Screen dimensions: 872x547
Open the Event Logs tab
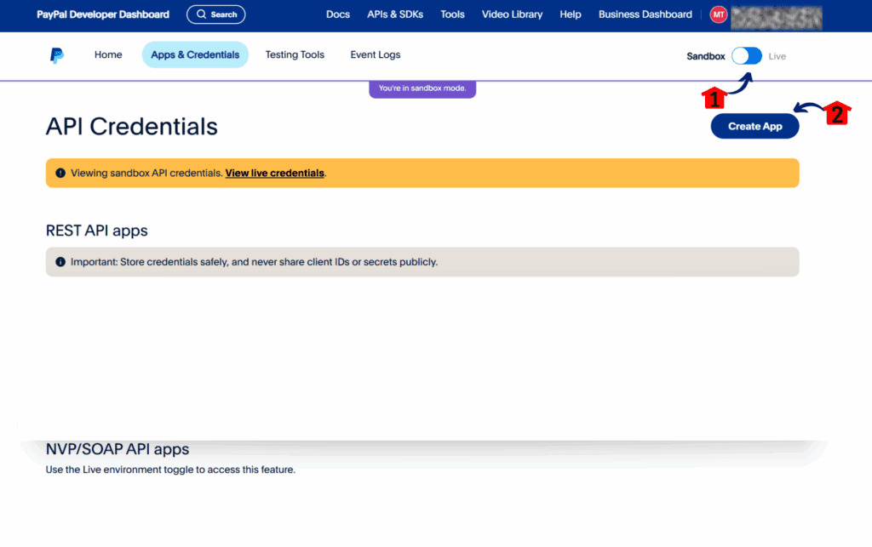pyautogui.click(x=376, y=55)
